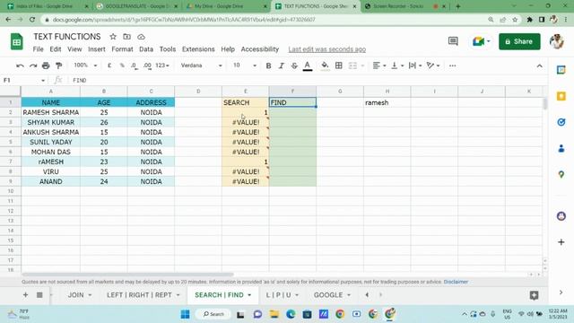This screenshot has height=323, width=574.
Task: Click the Move to folder icon
Action: [x=127, y=37]
